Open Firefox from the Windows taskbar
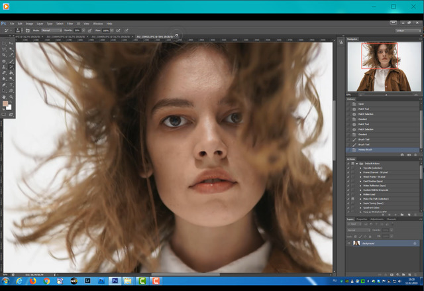Screen dimensions: 424x291 click(x=32, y=281)
